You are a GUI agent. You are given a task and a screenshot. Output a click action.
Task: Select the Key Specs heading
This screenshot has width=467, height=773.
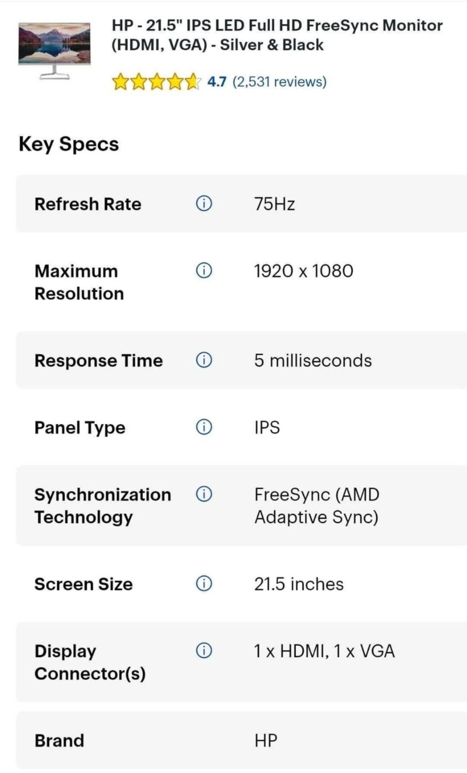pos(69,144)
